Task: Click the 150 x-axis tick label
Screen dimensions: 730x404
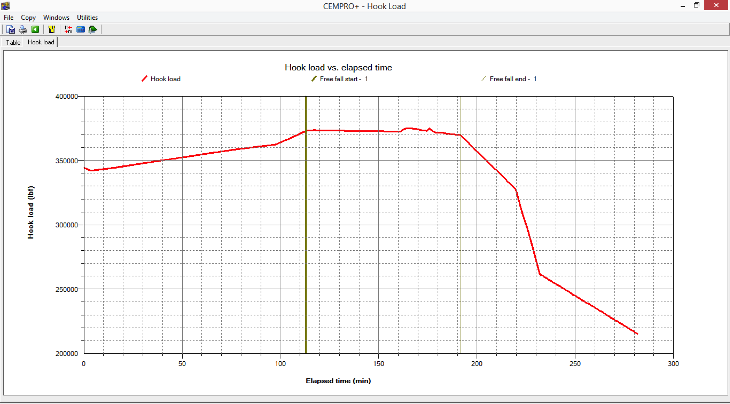Action: (x=379, y=364)
